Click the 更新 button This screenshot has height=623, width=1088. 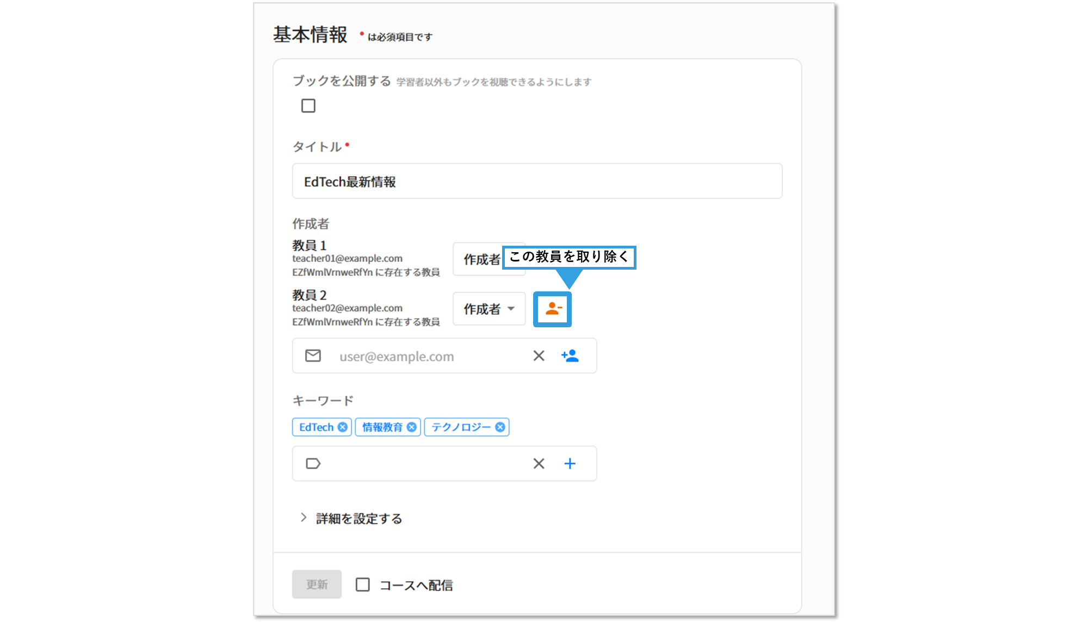pos(317,584)
